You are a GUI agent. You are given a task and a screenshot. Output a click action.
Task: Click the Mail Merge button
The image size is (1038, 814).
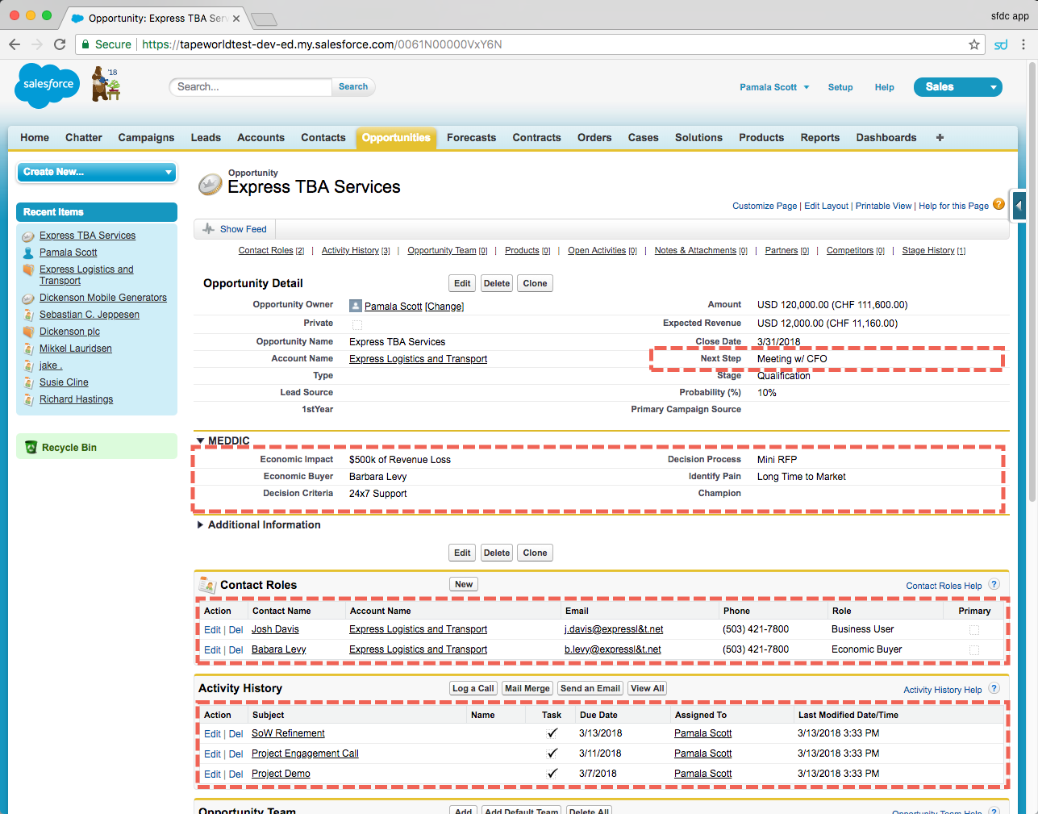527,688
